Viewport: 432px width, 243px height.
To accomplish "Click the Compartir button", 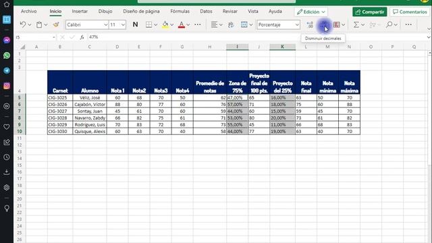I will [370, 12].
